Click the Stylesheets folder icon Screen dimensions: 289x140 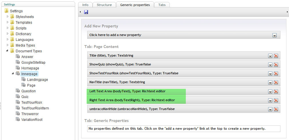12,17
